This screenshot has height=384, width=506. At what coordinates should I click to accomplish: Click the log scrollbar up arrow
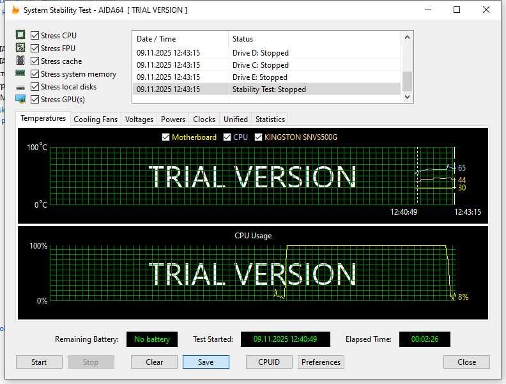(x=407, y=37)
